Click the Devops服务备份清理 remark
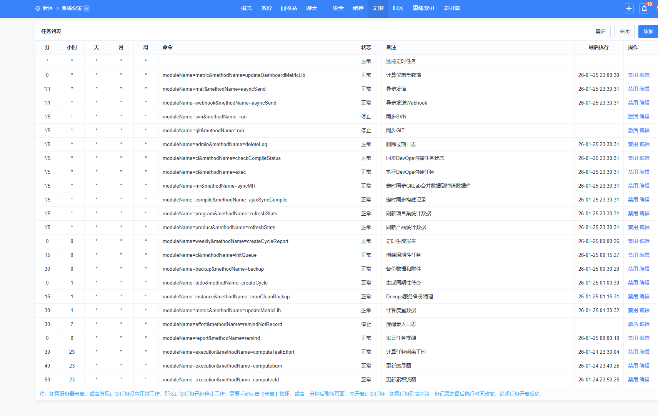658x416 pixels. coord(410,297)
